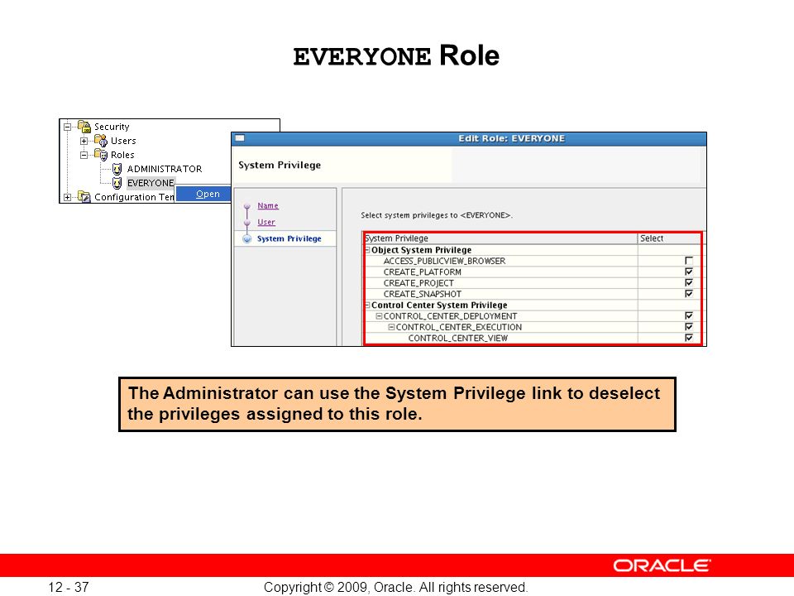Expand the Configuration Templates tree node
Screen dimensions: 794x596
click(67, 197)
